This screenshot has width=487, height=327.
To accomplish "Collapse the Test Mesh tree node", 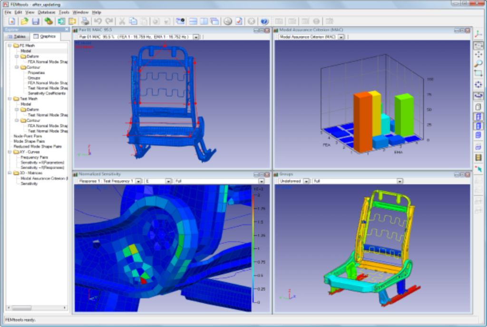I will (x=10, y=99).
